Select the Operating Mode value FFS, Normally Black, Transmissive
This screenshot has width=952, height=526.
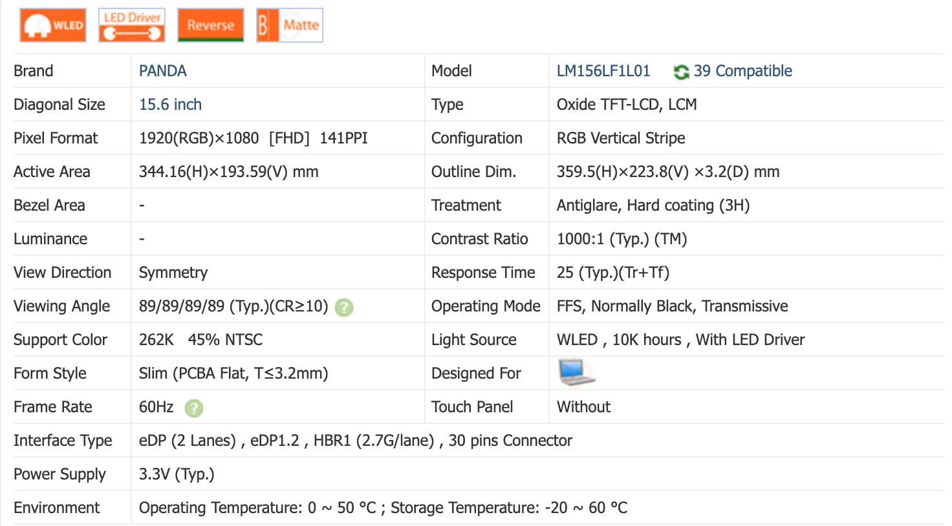(673, 306)
